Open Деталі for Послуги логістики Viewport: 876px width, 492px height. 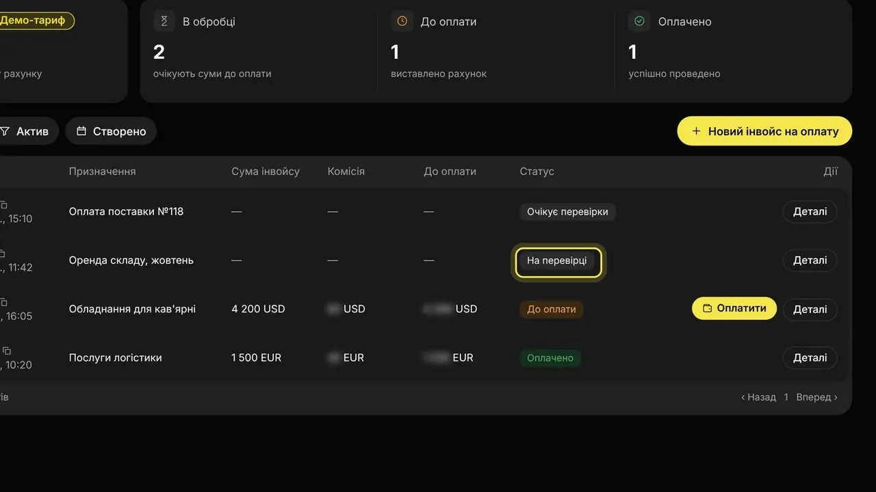pos(810,357)
